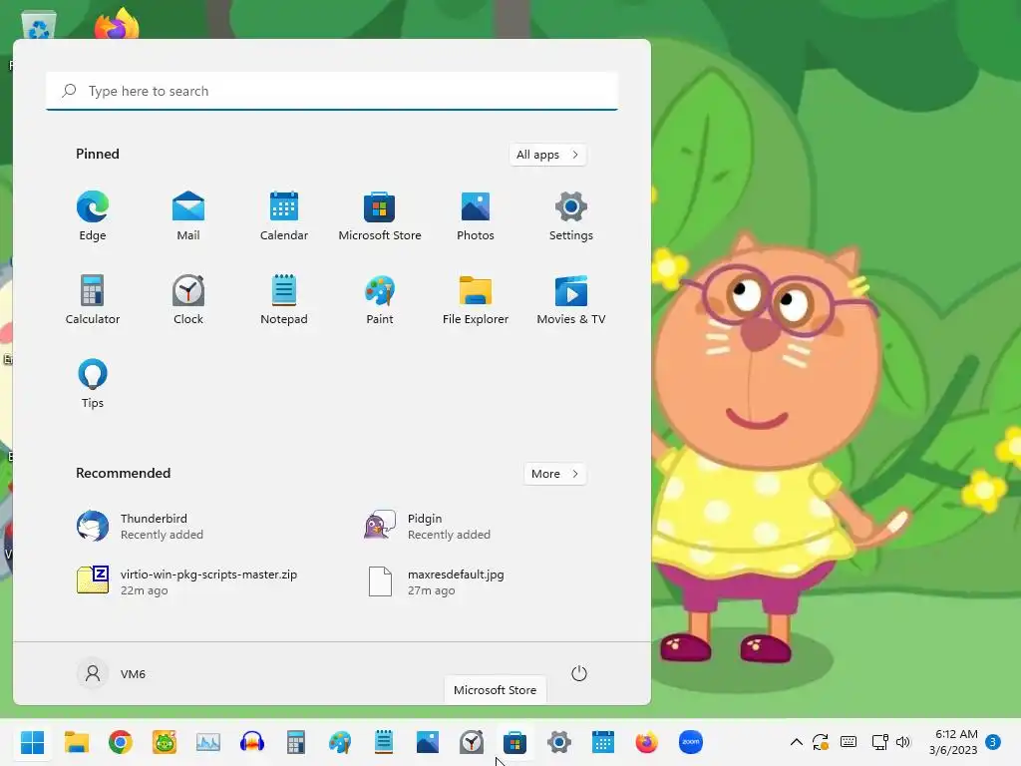
Task: Click the Windows Start button on taskbar
Action: 33,742
